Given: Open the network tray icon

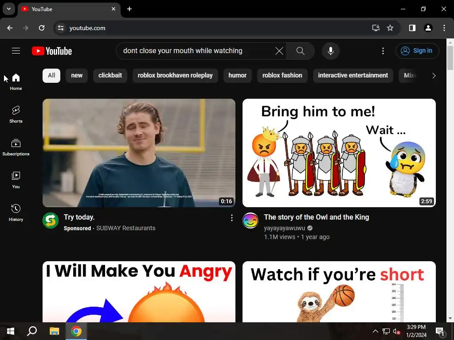Looking at the screenshot, I should click(386, 331).
